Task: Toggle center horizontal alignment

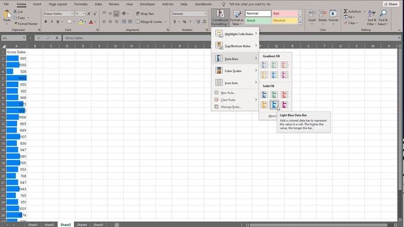Action: [x=110, y=22]
